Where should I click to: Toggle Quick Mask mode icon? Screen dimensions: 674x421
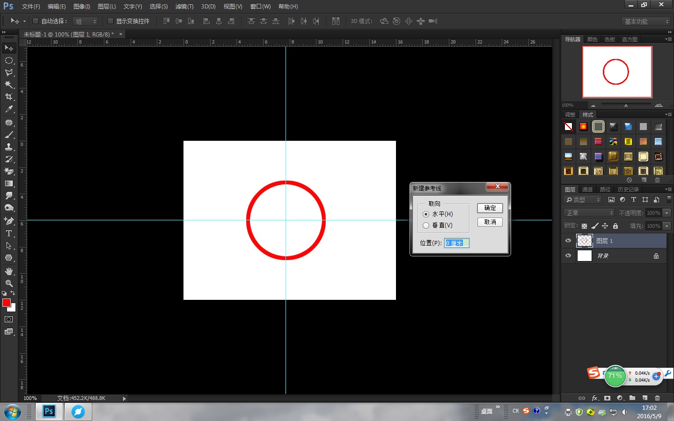9,319
